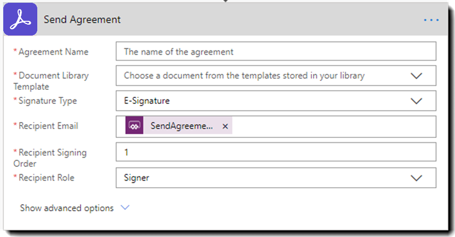Image resolution: width=455 pixels, height=237 pixels.
Task: Expand the Recipient Role dropdown arrow
Action: pos(416,178)
